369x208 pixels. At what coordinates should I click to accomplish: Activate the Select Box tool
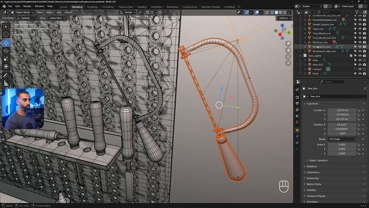pos(6,26)
